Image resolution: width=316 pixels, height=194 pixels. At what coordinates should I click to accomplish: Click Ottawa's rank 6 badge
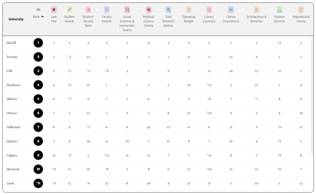point(38,113)
